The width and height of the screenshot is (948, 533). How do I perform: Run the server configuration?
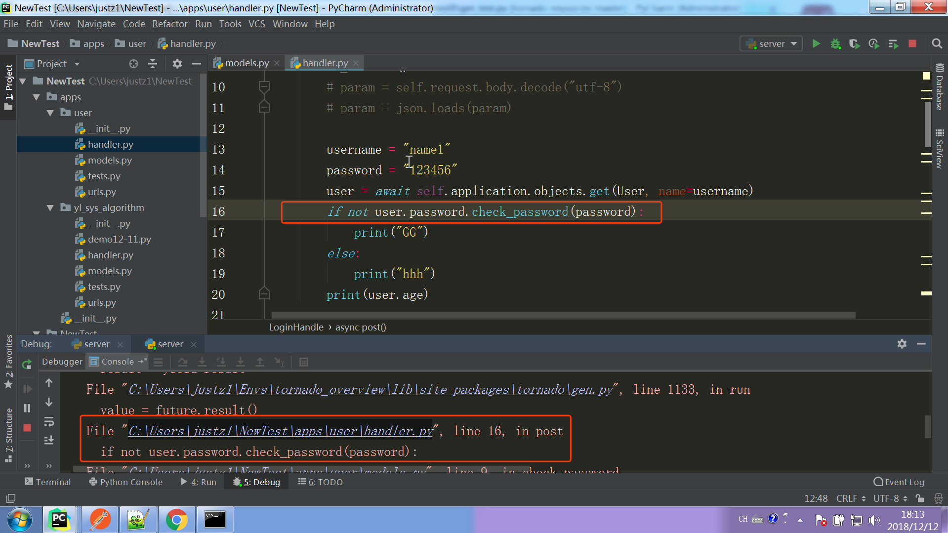pos(816,44)
